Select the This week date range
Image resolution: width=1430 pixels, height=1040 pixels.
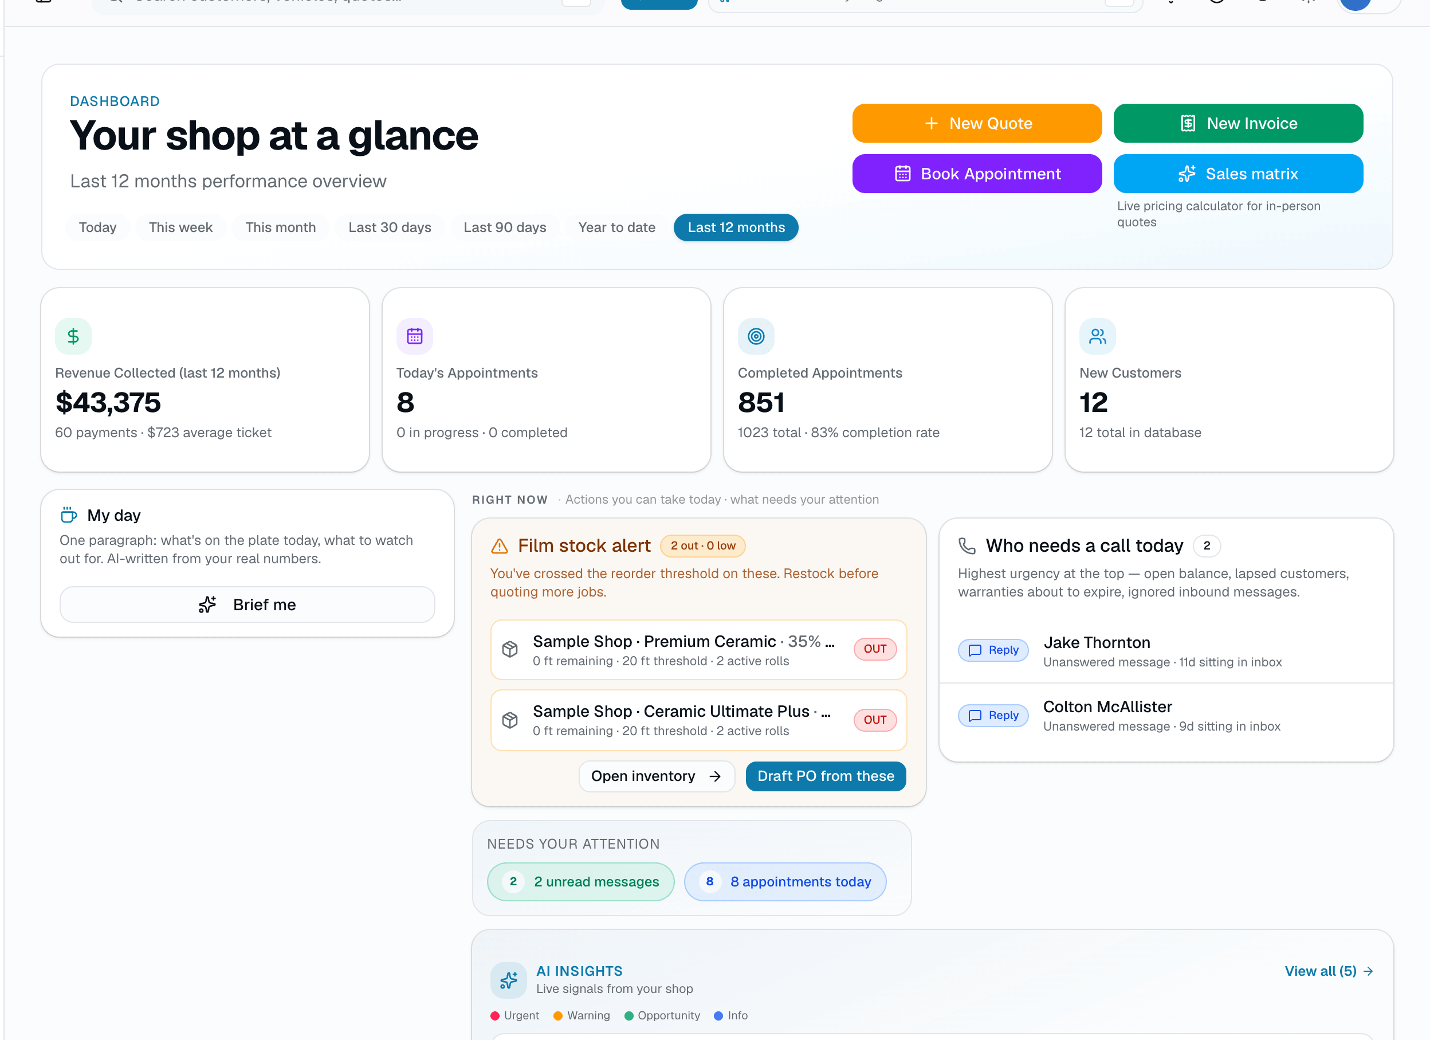(181, 227)
